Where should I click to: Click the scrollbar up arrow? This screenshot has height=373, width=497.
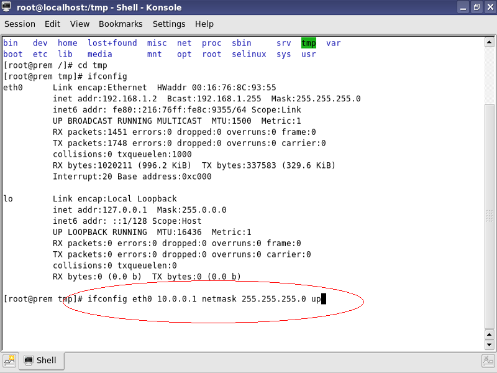490,42
